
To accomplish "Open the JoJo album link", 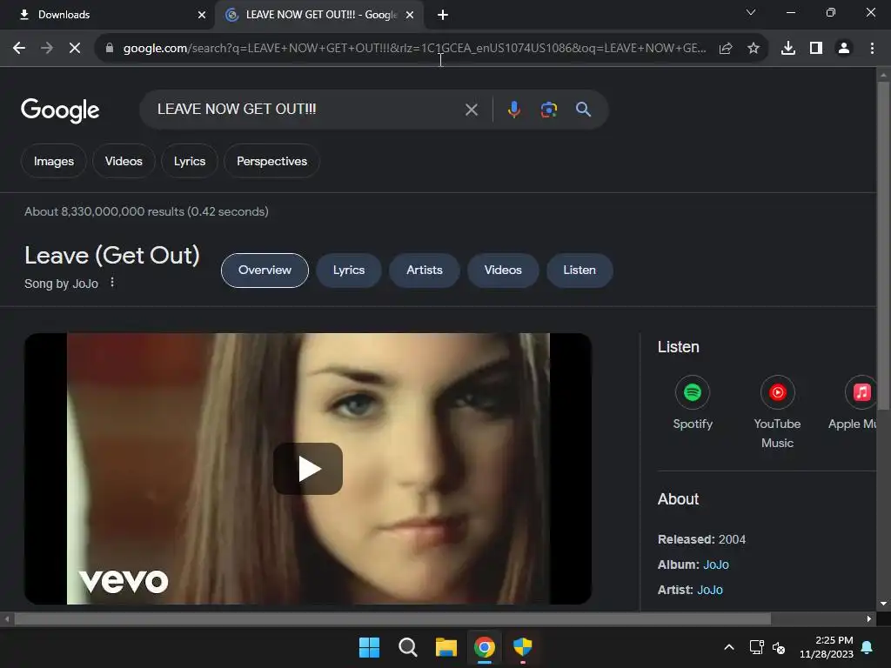I will 716,564.
